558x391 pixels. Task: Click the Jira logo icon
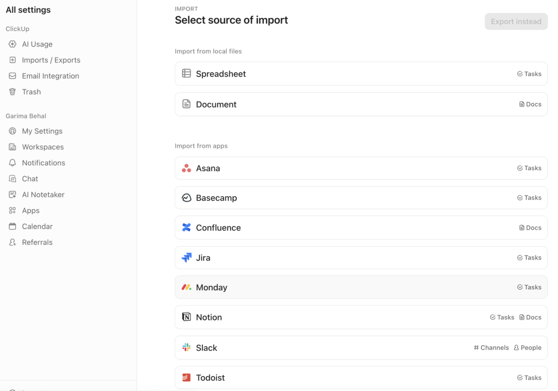click(x=186, y=258)
